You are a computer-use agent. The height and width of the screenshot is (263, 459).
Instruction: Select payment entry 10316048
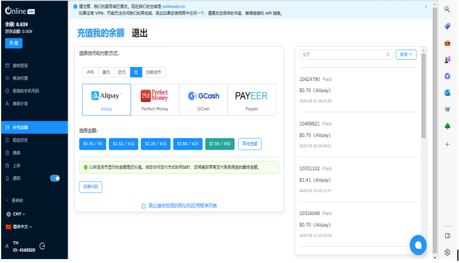click(358, 224)
